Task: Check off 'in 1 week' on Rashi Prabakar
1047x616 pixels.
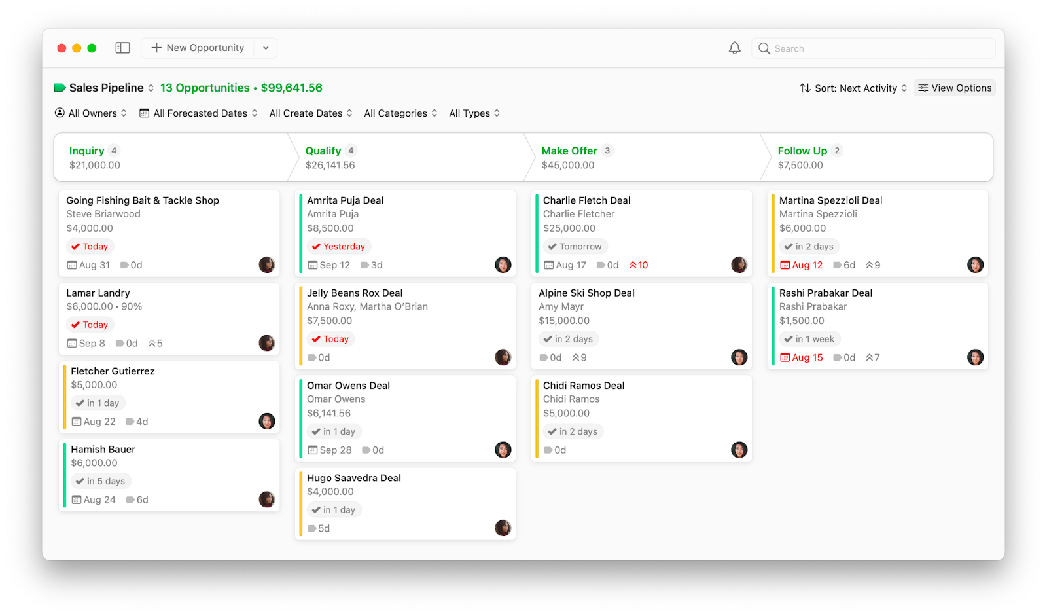Action: point(789,339)
